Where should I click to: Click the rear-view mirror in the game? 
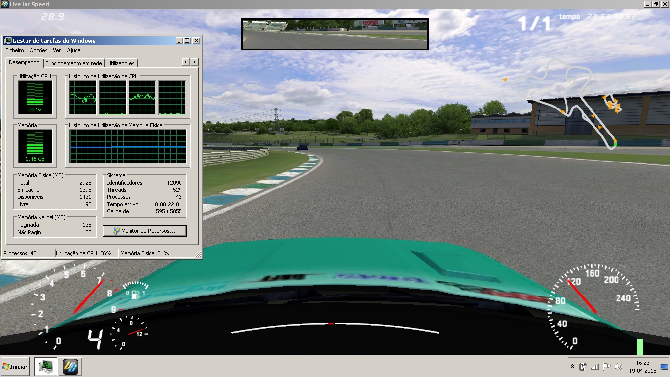click(335, 34)
